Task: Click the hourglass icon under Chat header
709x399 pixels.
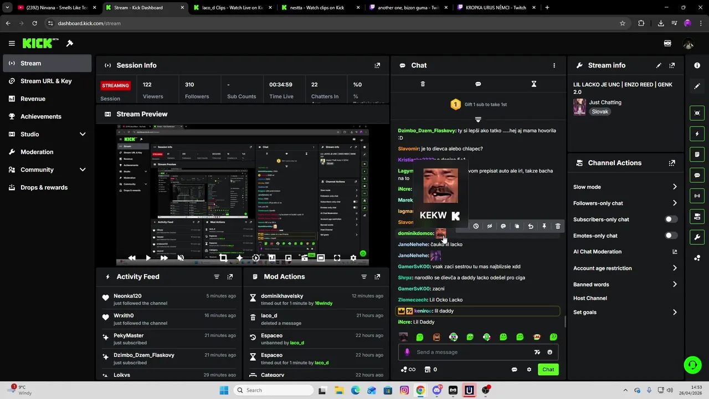Action: pos(534,84)
